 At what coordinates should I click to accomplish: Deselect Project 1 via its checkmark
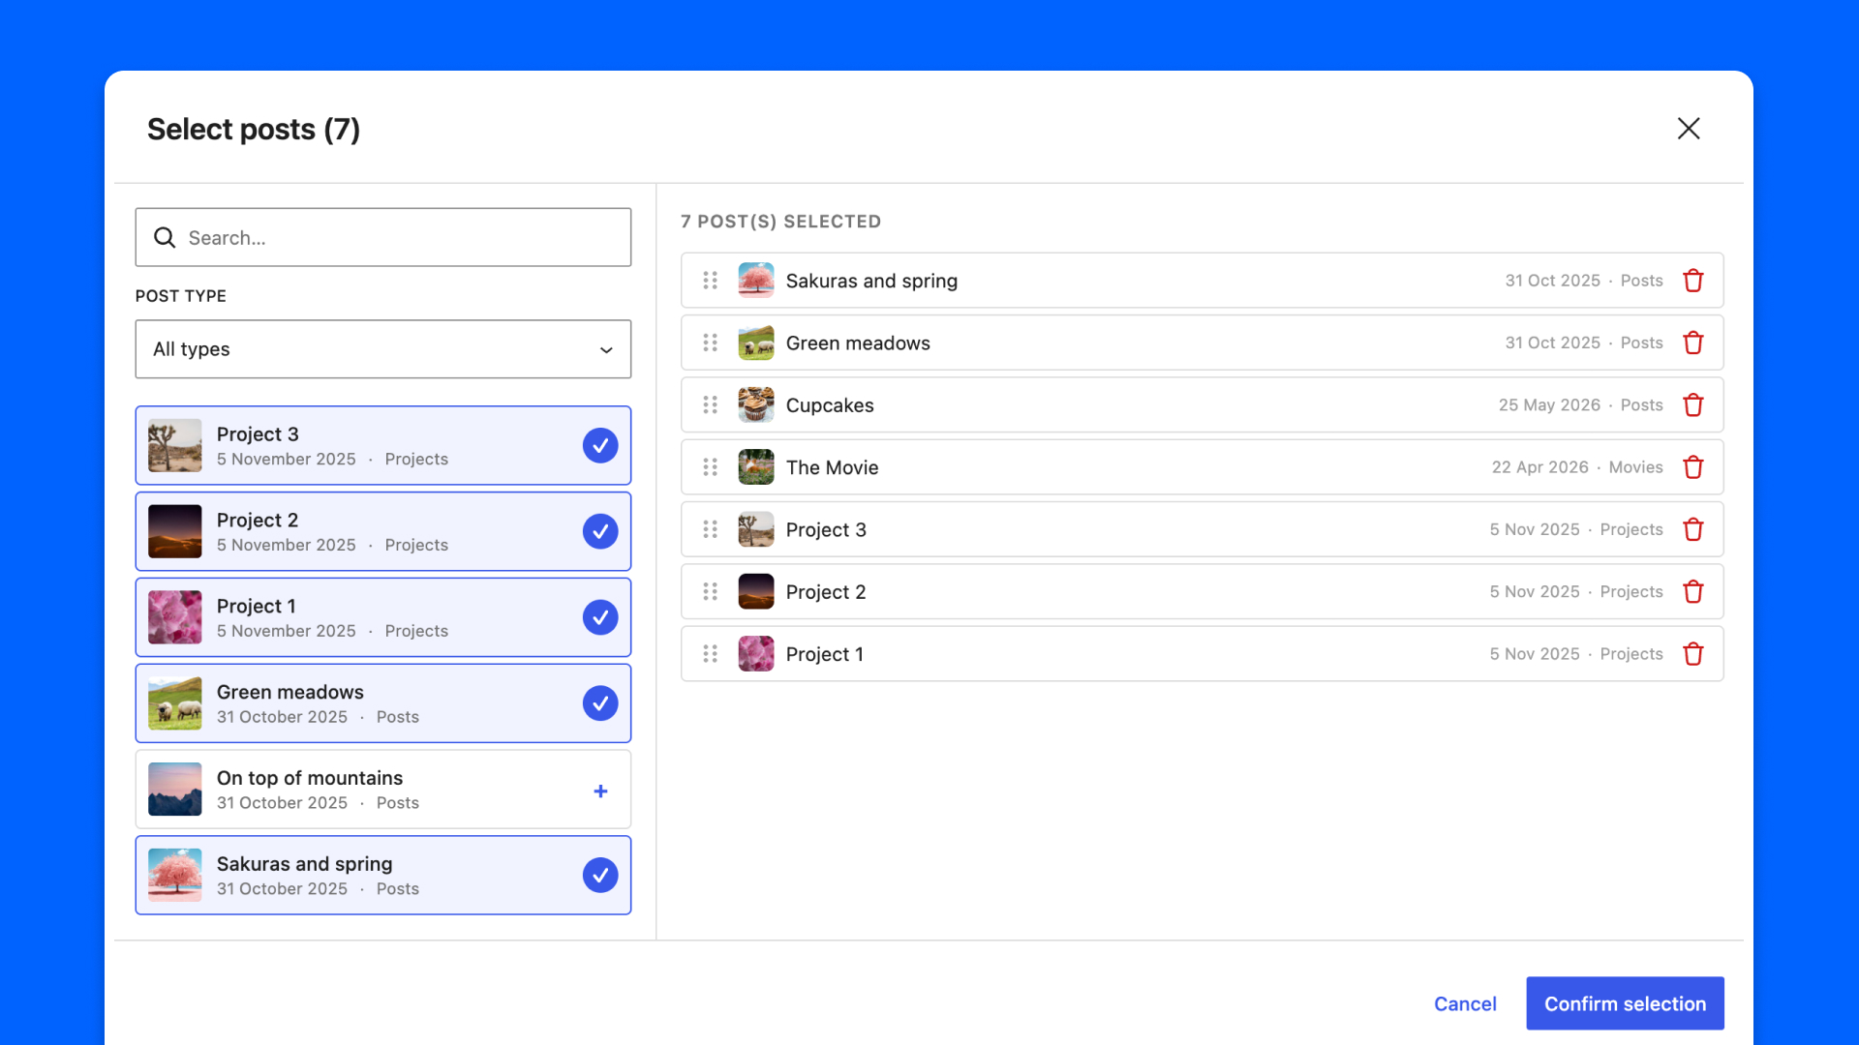tap(600, 617)
